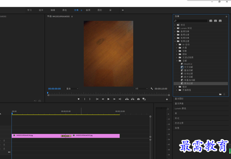Open the 基本图形 panel
This screenshot has height=159, width=231.
[179, 99]
